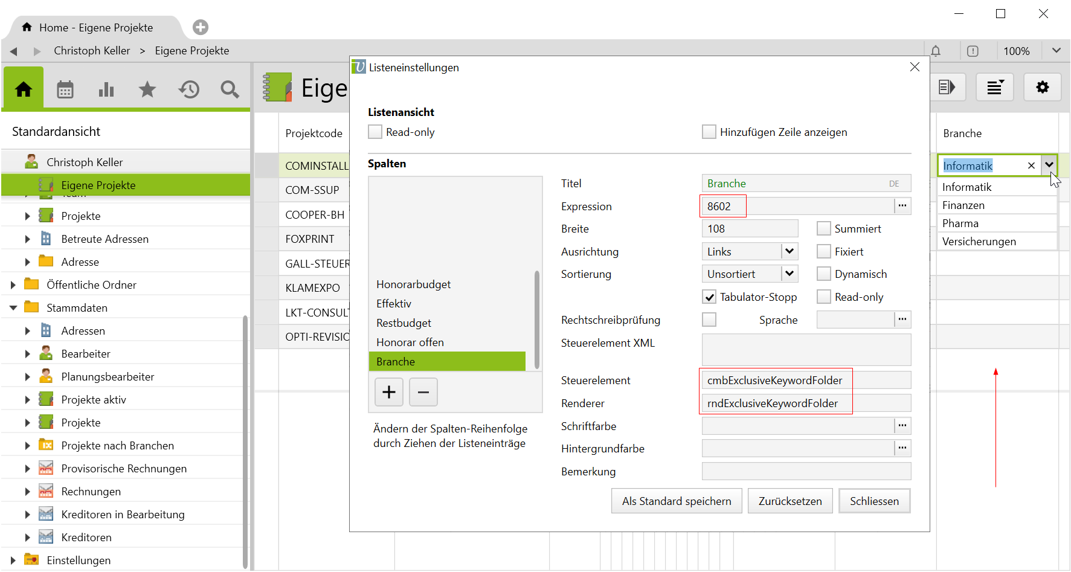Open the calendar view icon
Viewport: 1071px width, 572px height.
coord(65,89)
